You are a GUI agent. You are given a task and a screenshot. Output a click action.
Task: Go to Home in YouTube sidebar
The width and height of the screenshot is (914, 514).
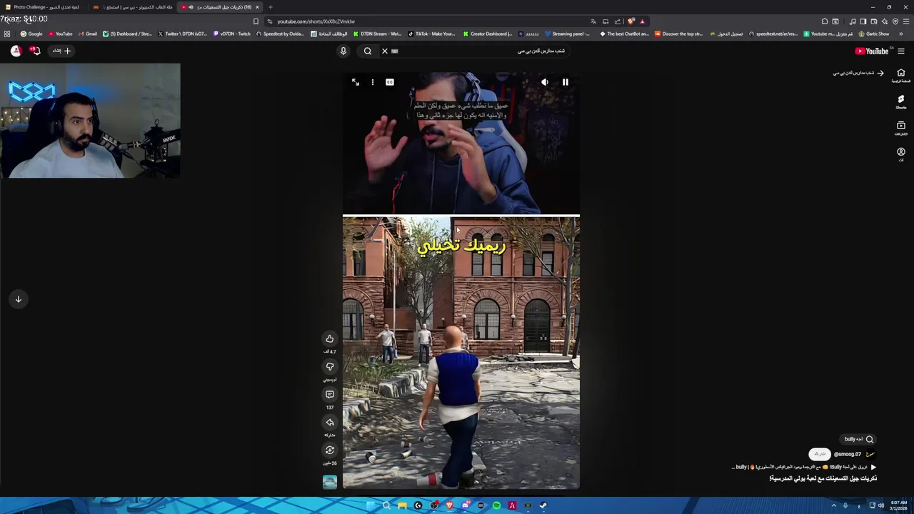click(901, 76)
